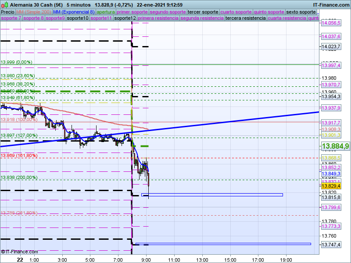Viewport: 351px width, 263px height.
Task: Click the 13.980 (23,60%) Fibonacci label
Action: click(x=18, y=76)
